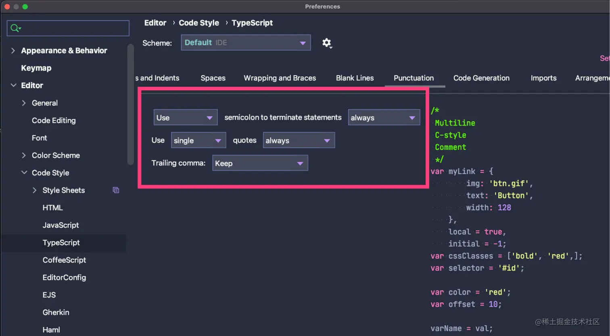Click the Editor breadcrumb link
The image size is (610, 336).
(155, 23)
